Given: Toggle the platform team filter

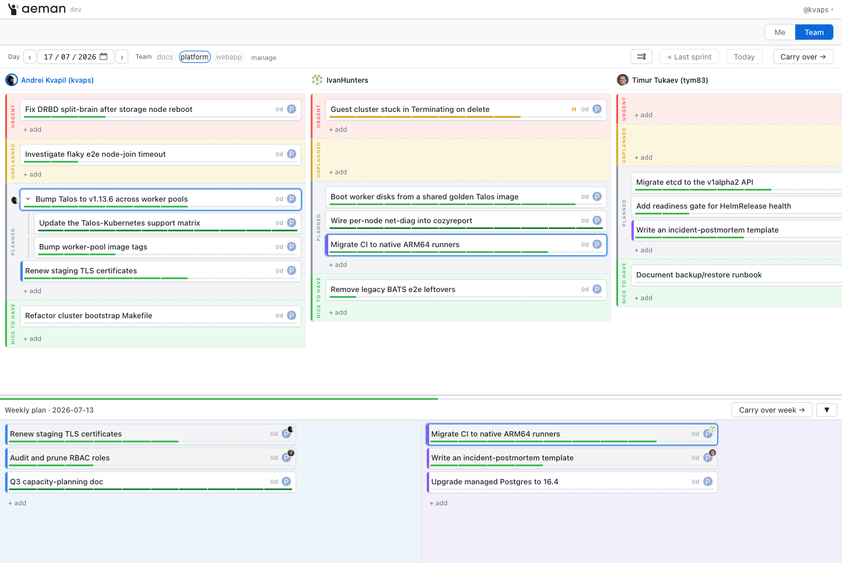Looking at the screenshot, I should coord(195,57).
